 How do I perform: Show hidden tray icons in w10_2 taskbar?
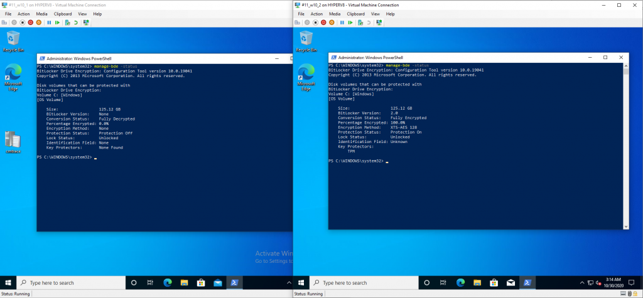(x=582, y=283)
